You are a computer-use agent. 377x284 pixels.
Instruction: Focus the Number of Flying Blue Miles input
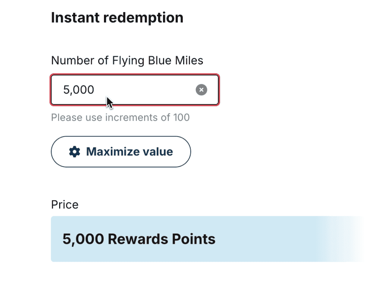[x=135, y=90]
